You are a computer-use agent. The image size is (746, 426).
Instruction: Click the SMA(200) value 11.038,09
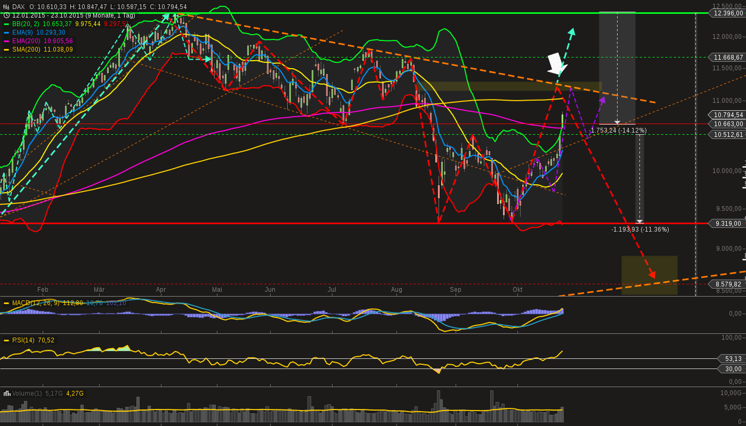coord(58,50)
